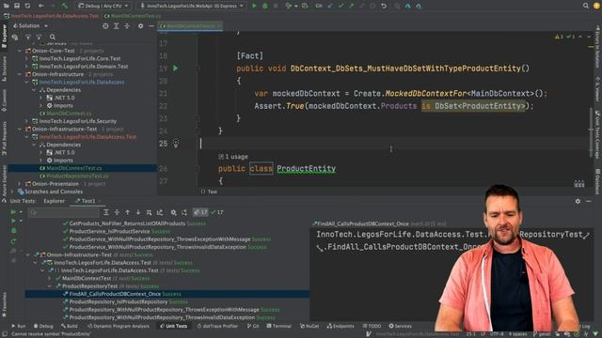The width and height of the screenshot is (602, 338).
Task: Select the Test1 session tab
Action: (87, 201)
